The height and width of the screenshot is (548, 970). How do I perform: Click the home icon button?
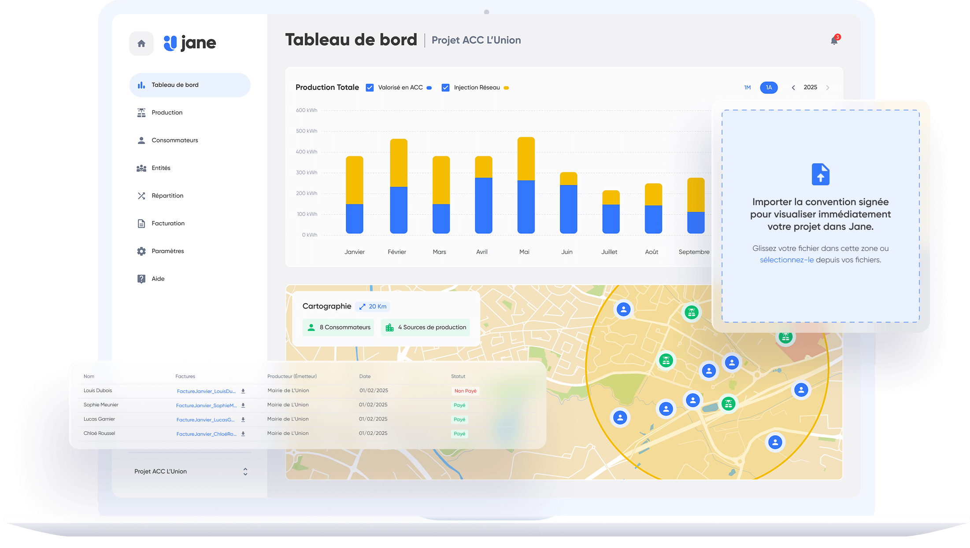[x=141, y=43]
